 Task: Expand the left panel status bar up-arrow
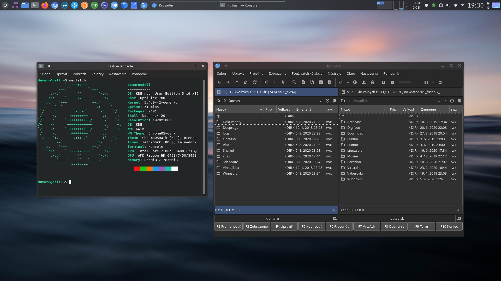[334, 210]
